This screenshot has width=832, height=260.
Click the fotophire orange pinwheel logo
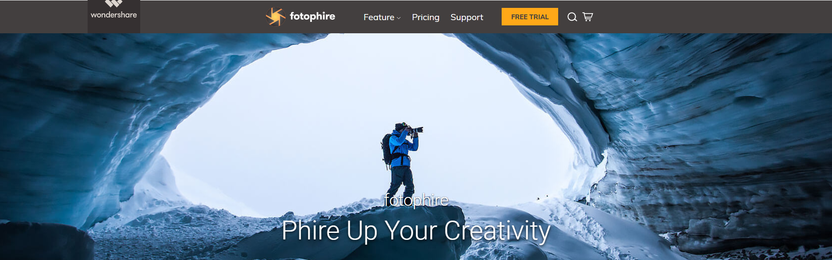[276, 17]
